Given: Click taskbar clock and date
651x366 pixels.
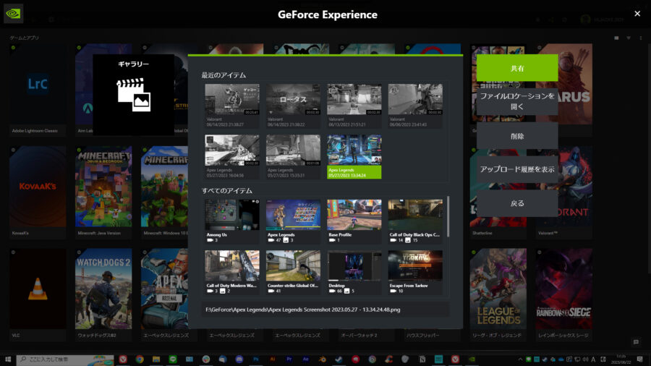Looking at the screenshot, I should pos(621,359).
